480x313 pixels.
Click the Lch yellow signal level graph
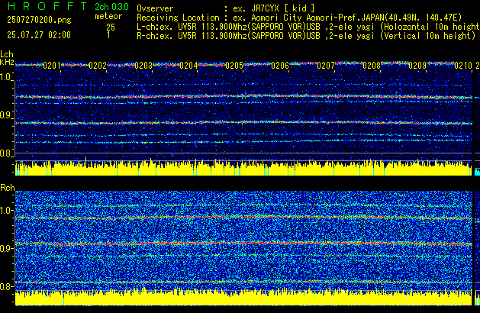coord(243,168)
